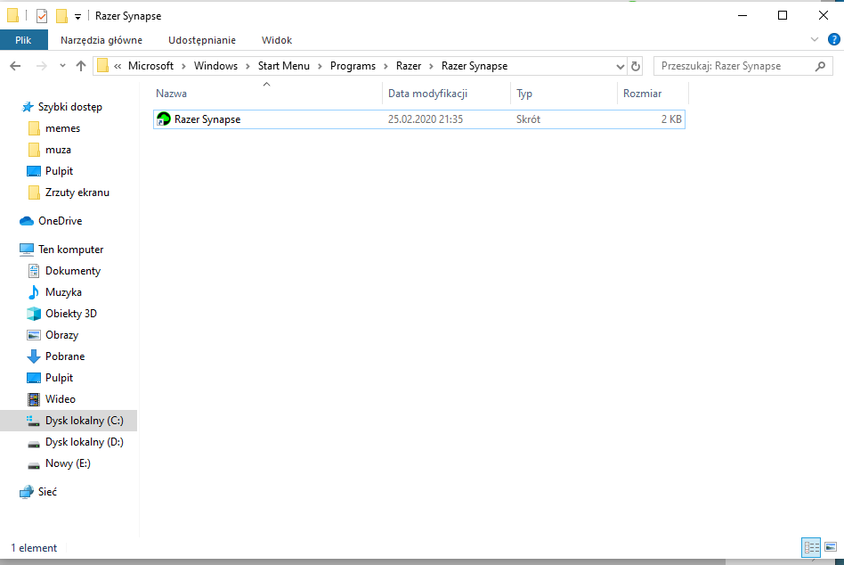Sort by Typ column header
The width and height of the screenshot is (844, 565).
coord(524,94)
